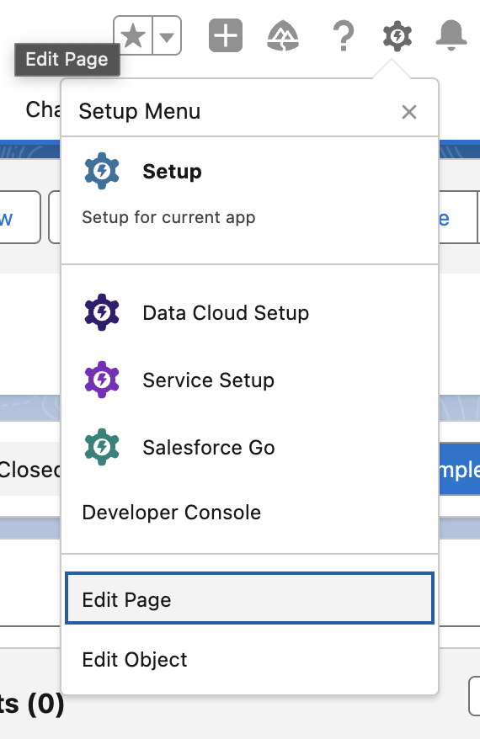Click the teal Salesforce Go gear icon
Screen dimensions: 480x739
click(x=102, y=447)
